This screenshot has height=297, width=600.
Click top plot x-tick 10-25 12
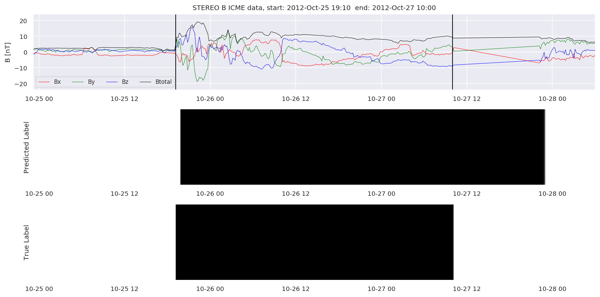(x=124, y=99)
